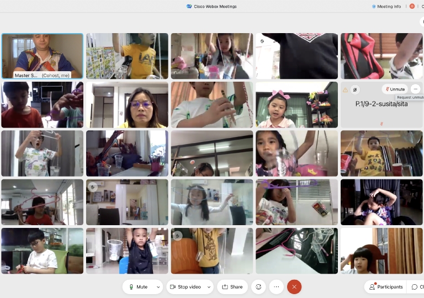Click the warning triangle icon on susita tile
Viewport: 424px width, 298px height.
click(345, 90)
